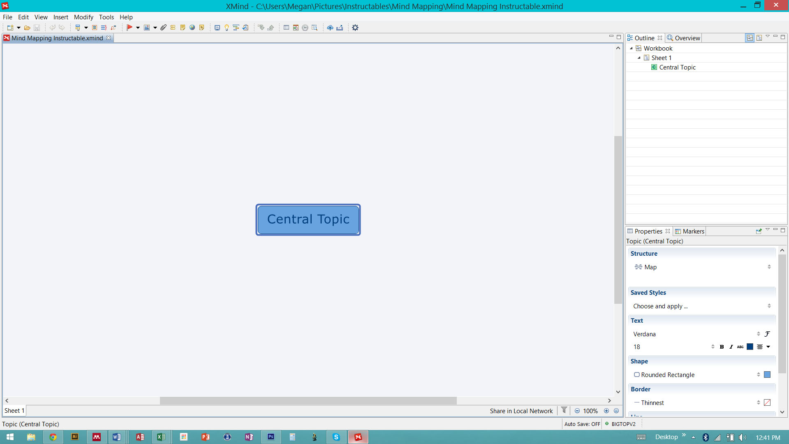This screenshot has width=789, height=444.
Task: Pick the shape fill color swatch
Action: coord(767,375)
